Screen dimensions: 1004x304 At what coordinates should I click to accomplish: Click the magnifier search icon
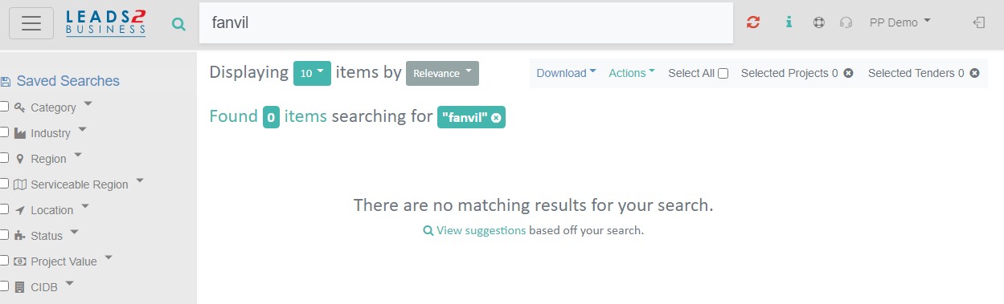click(178, 24)
